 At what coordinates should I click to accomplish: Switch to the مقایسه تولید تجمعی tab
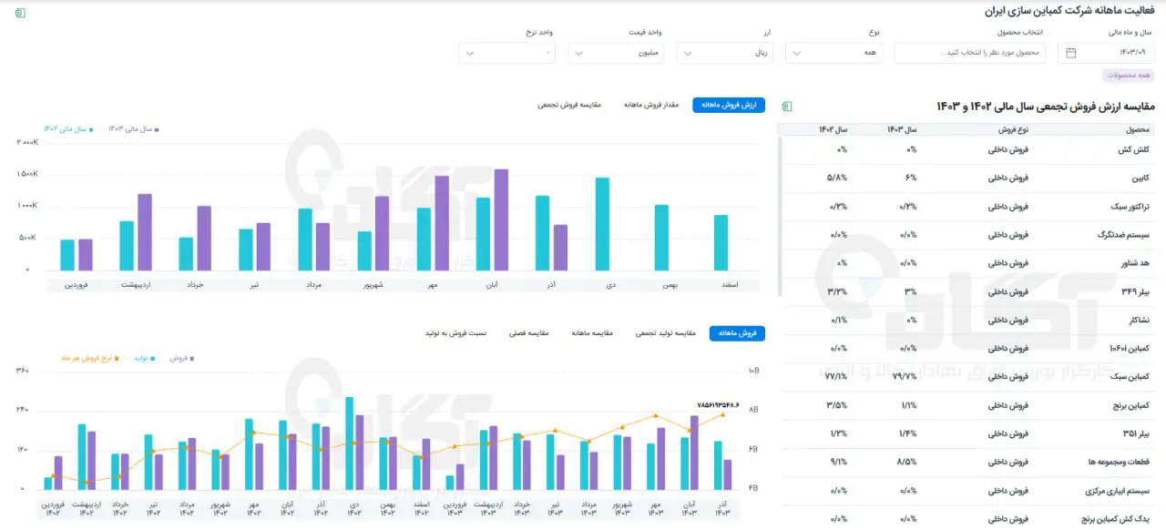[x=665, y=333]
